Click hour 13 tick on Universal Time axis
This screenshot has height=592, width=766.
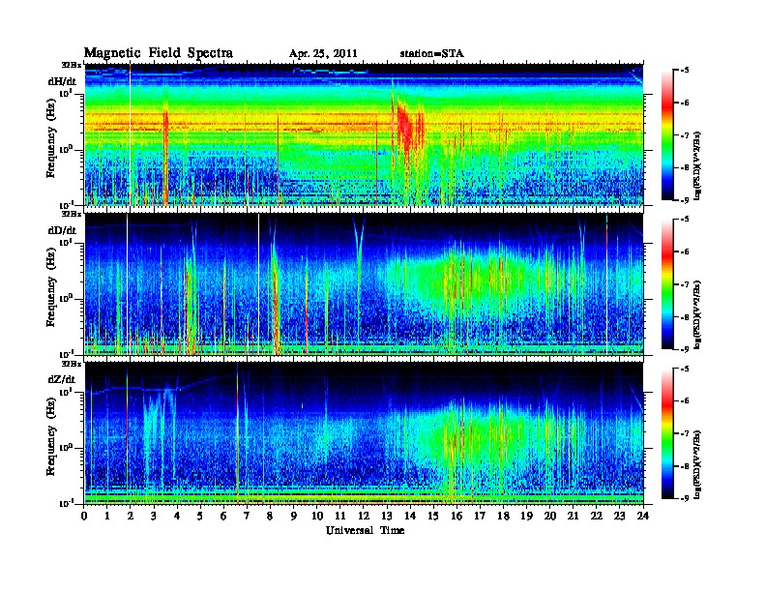(387, 516)
